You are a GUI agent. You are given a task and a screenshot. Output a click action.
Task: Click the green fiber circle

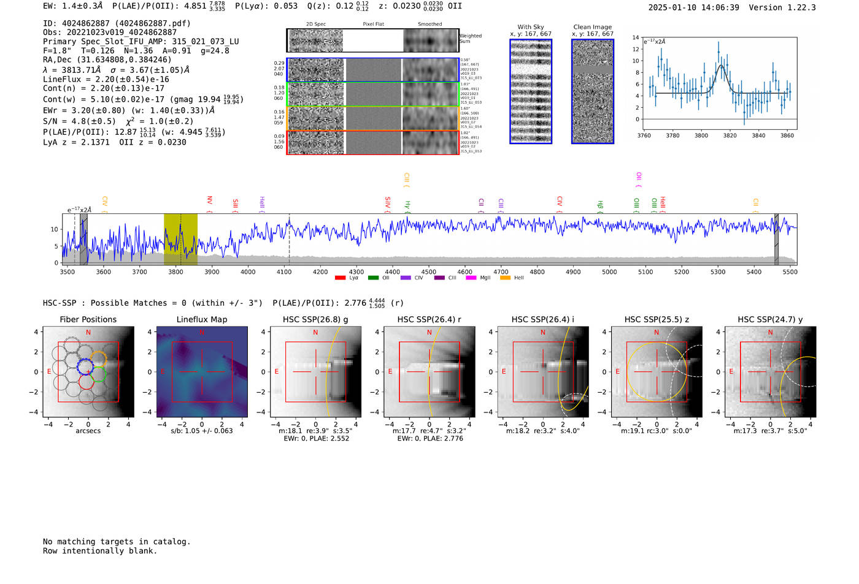[x=99, y=373]
